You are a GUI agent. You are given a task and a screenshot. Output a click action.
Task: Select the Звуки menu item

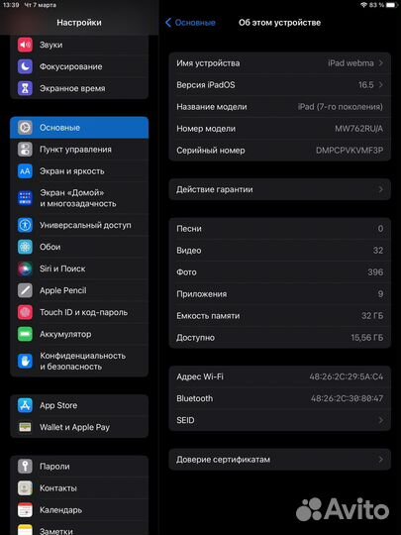[79, 45]
